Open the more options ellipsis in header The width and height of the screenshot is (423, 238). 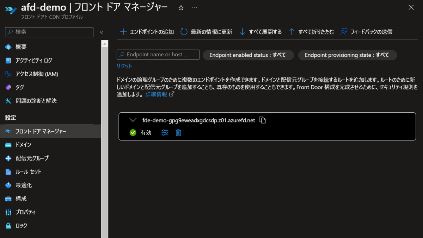click(x=195, y=8)
